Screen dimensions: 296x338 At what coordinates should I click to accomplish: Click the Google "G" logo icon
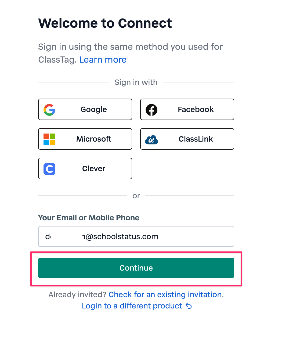click(49, 110)
